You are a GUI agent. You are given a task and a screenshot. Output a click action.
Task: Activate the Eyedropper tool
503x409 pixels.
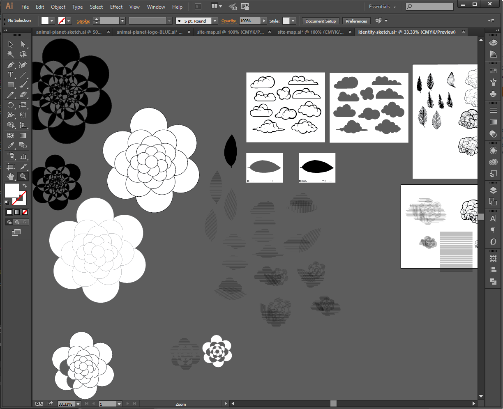11,145
